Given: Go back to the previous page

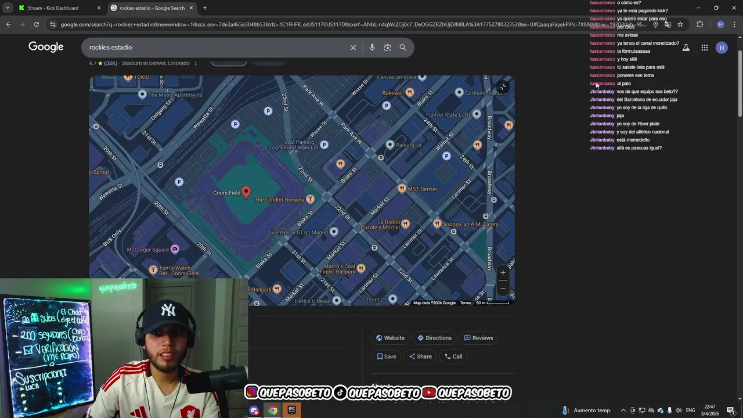Looking at the screenshot, I should pos(8,24).
